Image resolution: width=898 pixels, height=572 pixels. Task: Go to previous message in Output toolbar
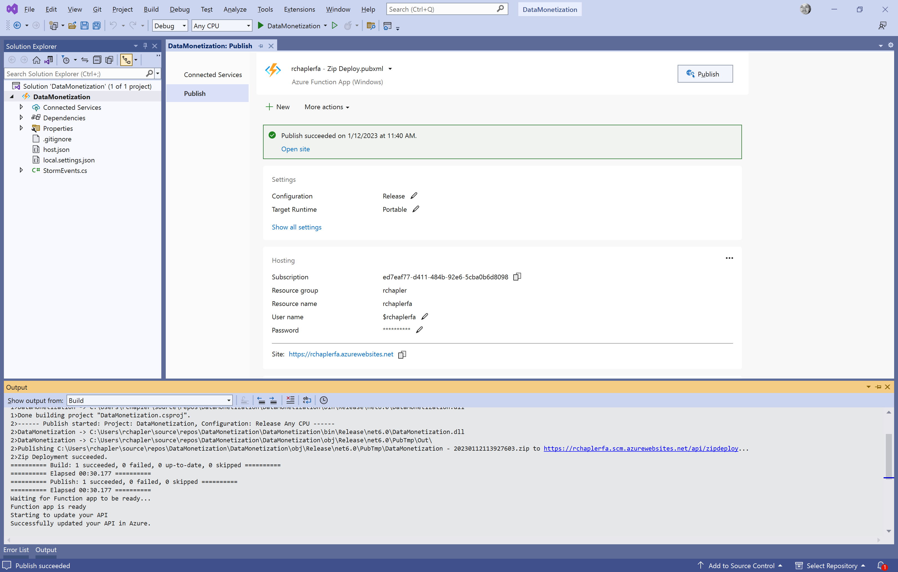coord(261,400)
